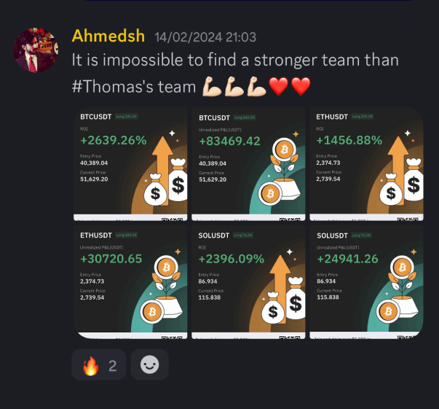Viewport: 439px width, 409px height.
Task: Click the last red heart emoji
Action: pos(301,86)
